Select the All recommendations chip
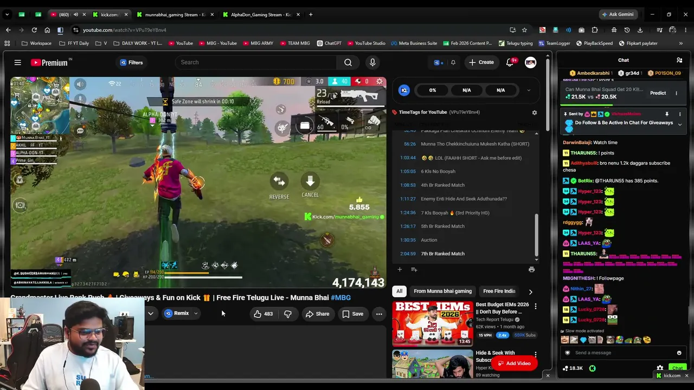 [399, 291]
